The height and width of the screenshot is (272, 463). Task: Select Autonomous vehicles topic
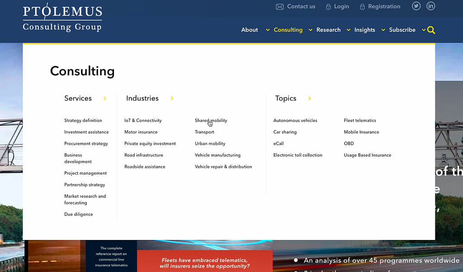pyautogui.click(x=295, y=120)
